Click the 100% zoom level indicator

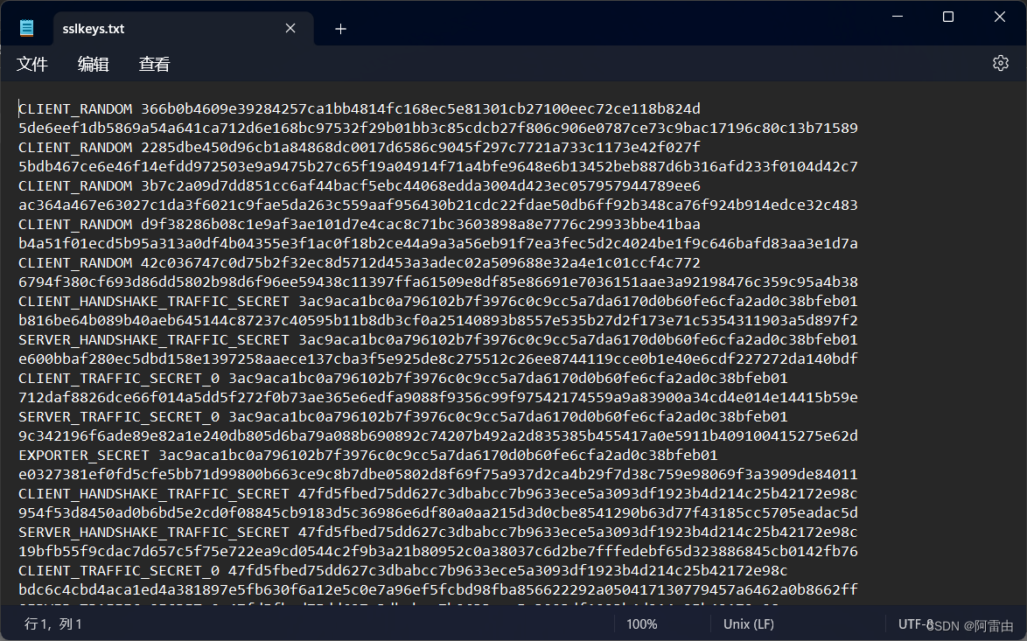click(642, 624)
